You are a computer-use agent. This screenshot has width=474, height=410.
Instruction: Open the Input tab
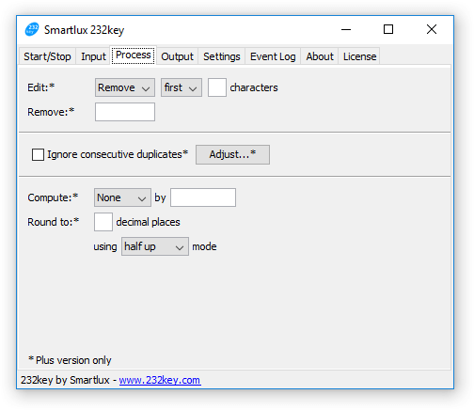point(93,56)
